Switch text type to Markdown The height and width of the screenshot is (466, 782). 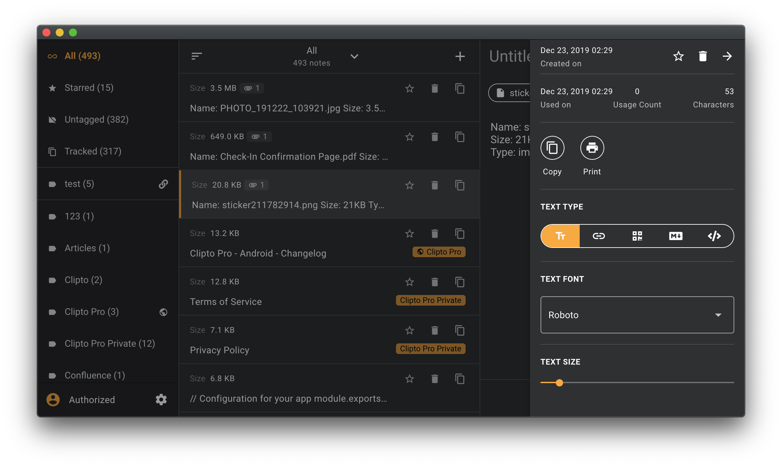coord(676,236)
